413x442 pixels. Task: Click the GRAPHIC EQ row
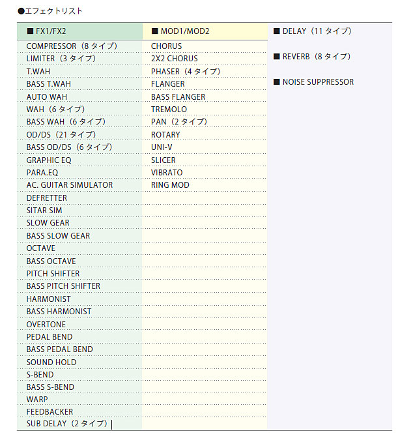point(49,160)
